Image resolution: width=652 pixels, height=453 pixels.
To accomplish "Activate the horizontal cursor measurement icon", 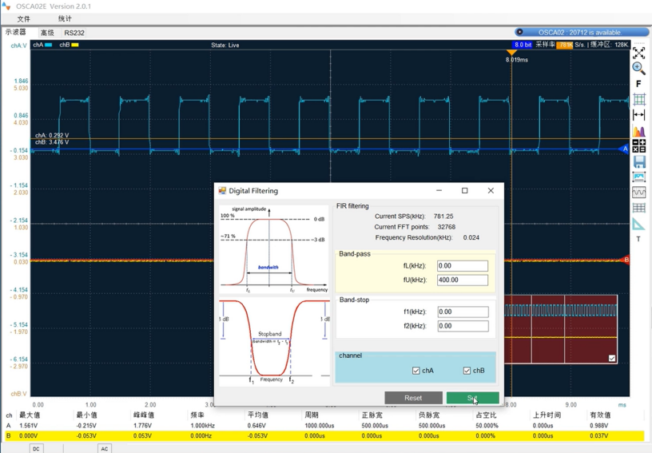I will click(x=638, y=115).
